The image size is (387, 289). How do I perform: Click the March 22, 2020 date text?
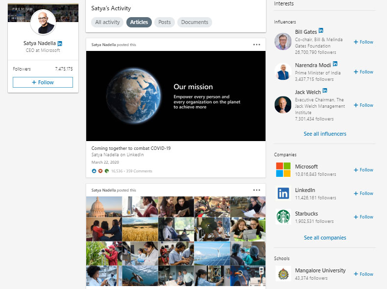(x=105, y=162)
